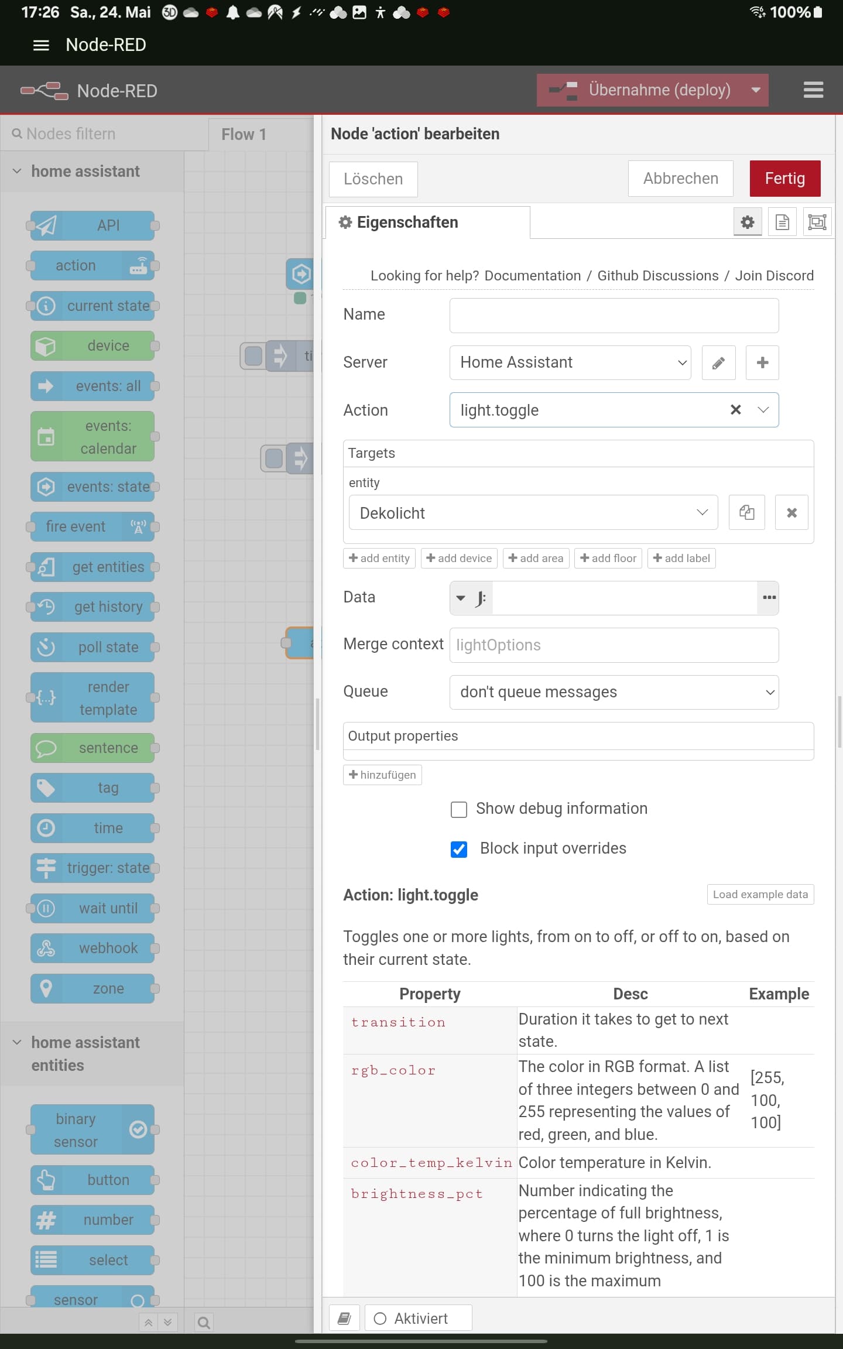Select the select entity palette node

coord(92,1260)
